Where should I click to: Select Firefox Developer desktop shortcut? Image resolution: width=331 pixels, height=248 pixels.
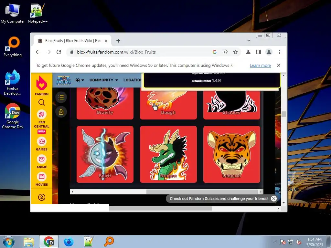point(13,83)
